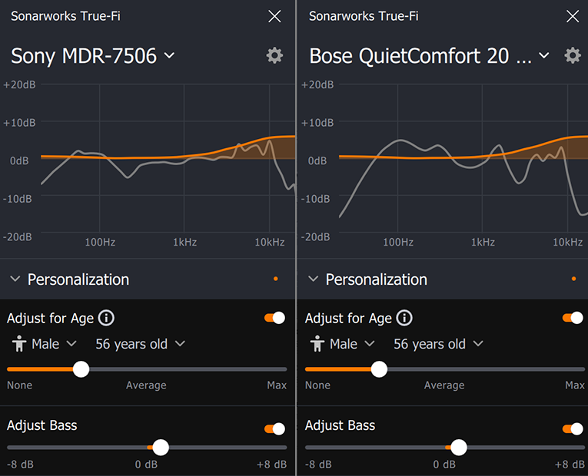Turn off Adjust Bass in Sony panel
This screenshot has width=588, height=476.
[x=275, y=429]
